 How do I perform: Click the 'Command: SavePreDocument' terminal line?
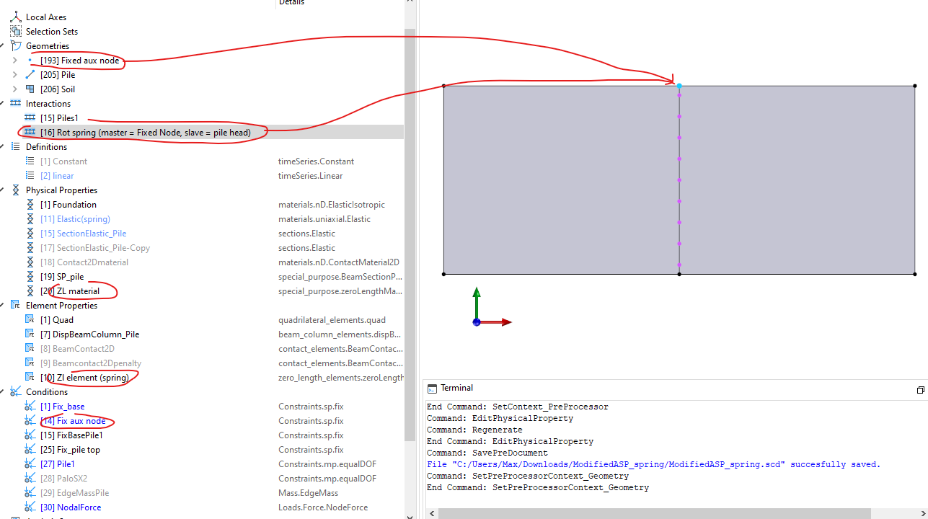487,453
